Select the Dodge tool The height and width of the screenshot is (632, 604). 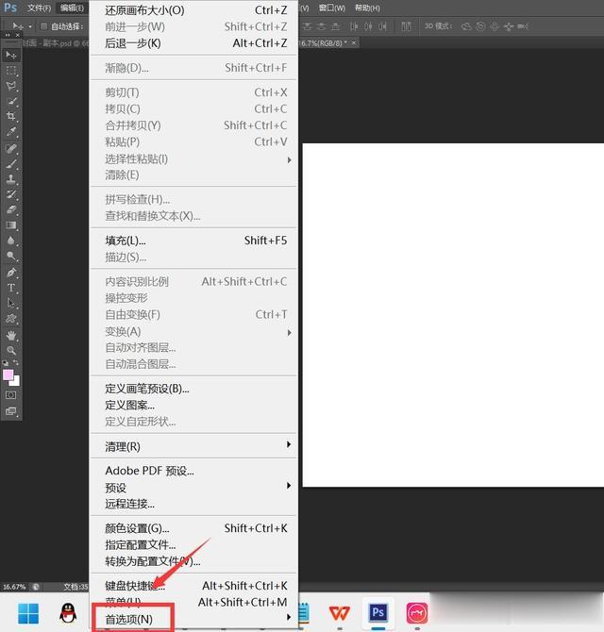point(11,256)
